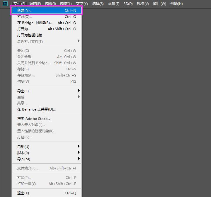Open the 滤镜(T) menu
The image size is (211, 197).
[x=114, y=4]
